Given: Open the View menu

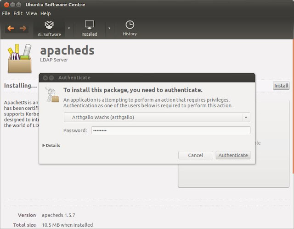Looking at the screenshot, I should (31, 13).
